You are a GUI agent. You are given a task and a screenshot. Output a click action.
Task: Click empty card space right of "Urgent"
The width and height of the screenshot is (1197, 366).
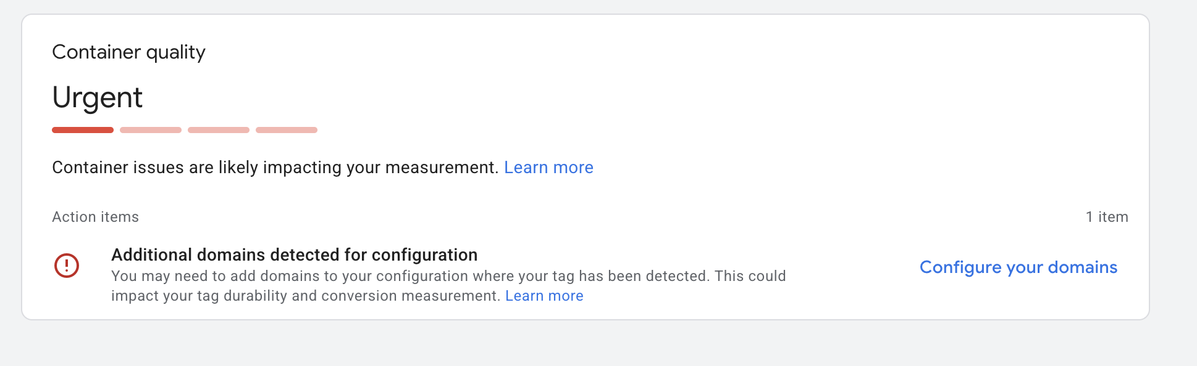point(618,97)
